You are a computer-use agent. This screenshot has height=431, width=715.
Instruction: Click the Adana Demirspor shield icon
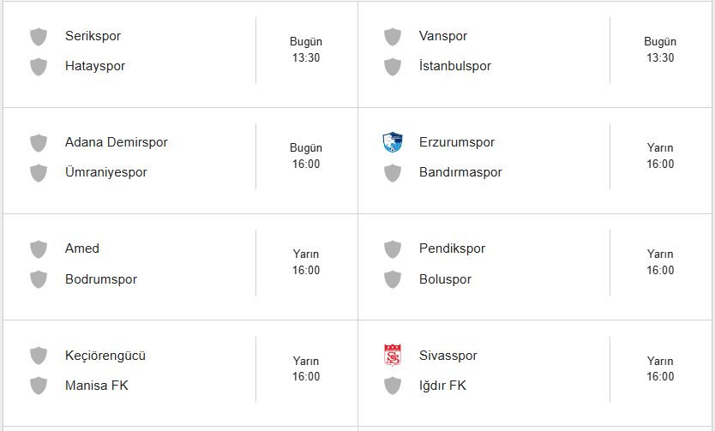point(39,142)
